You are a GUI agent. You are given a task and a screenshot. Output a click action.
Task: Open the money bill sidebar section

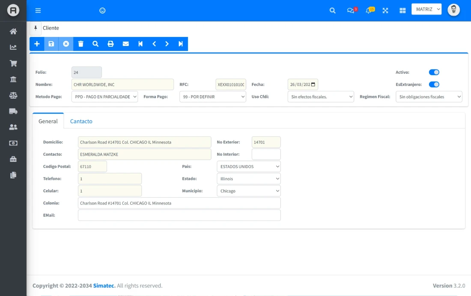click(x=13, y=143)
